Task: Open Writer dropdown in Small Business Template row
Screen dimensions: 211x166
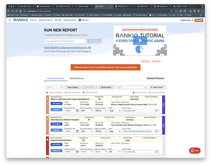Action: (115, 131)
